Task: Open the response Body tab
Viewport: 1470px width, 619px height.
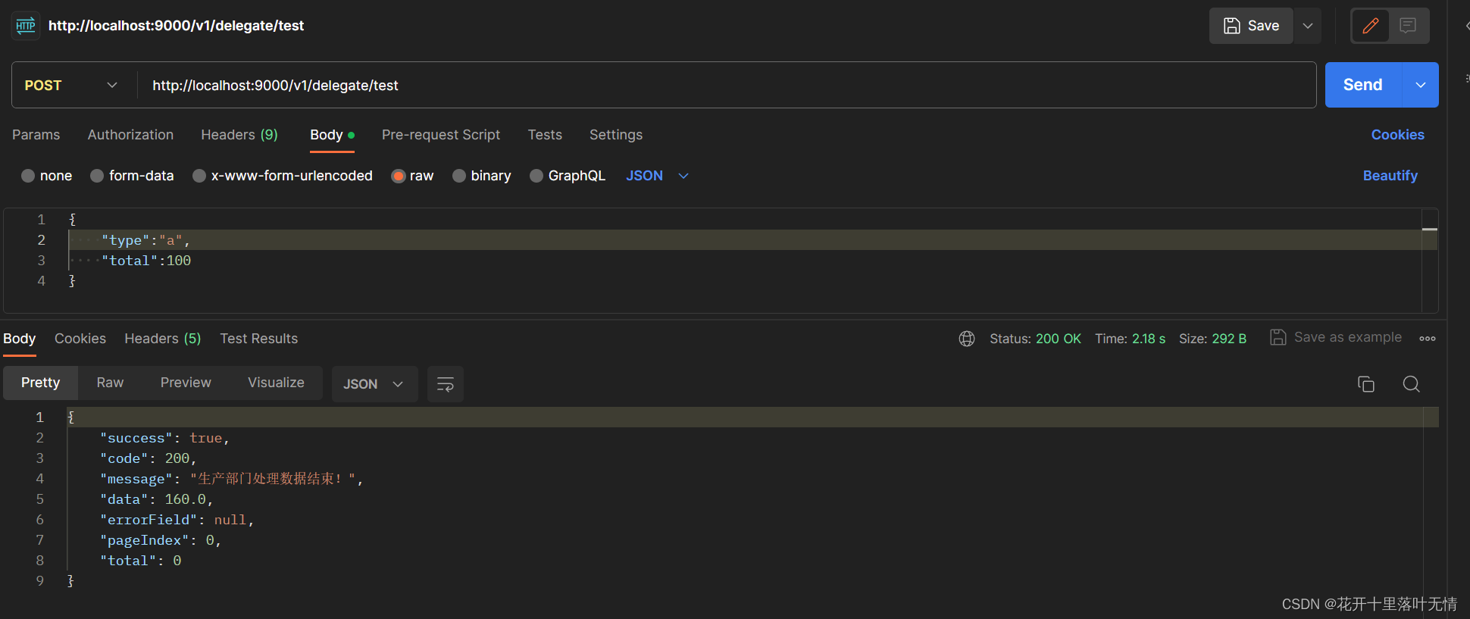Action: tap(20, 339)
